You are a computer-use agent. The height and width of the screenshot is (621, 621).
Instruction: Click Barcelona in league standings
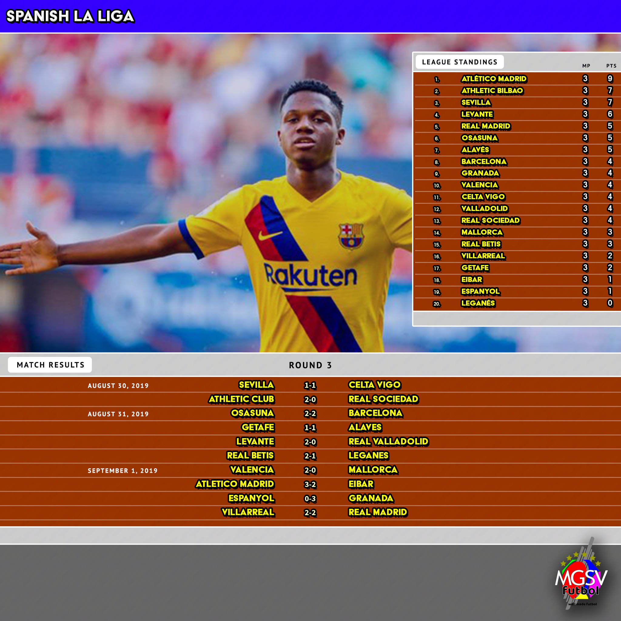(x=484, y=161)
